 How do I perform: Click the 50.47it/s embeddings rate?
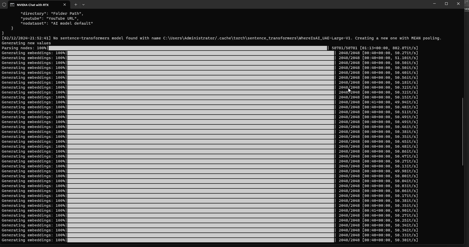pyautogui.click(x=405, y=156)
